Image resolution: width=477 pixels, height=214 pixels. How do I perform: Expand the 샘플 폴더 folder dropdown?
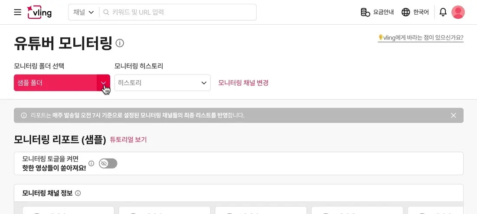click(62, 83)
